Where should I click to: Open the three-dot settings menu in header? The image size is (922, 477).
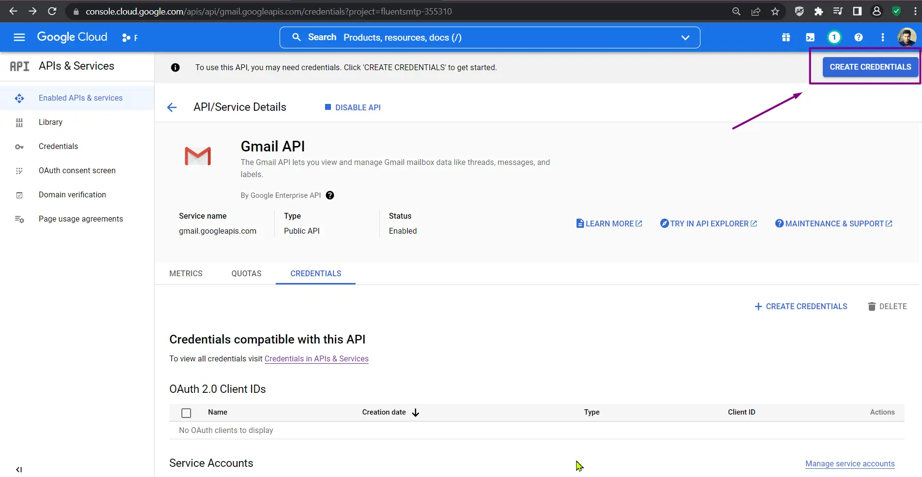(x=882, y=37)
